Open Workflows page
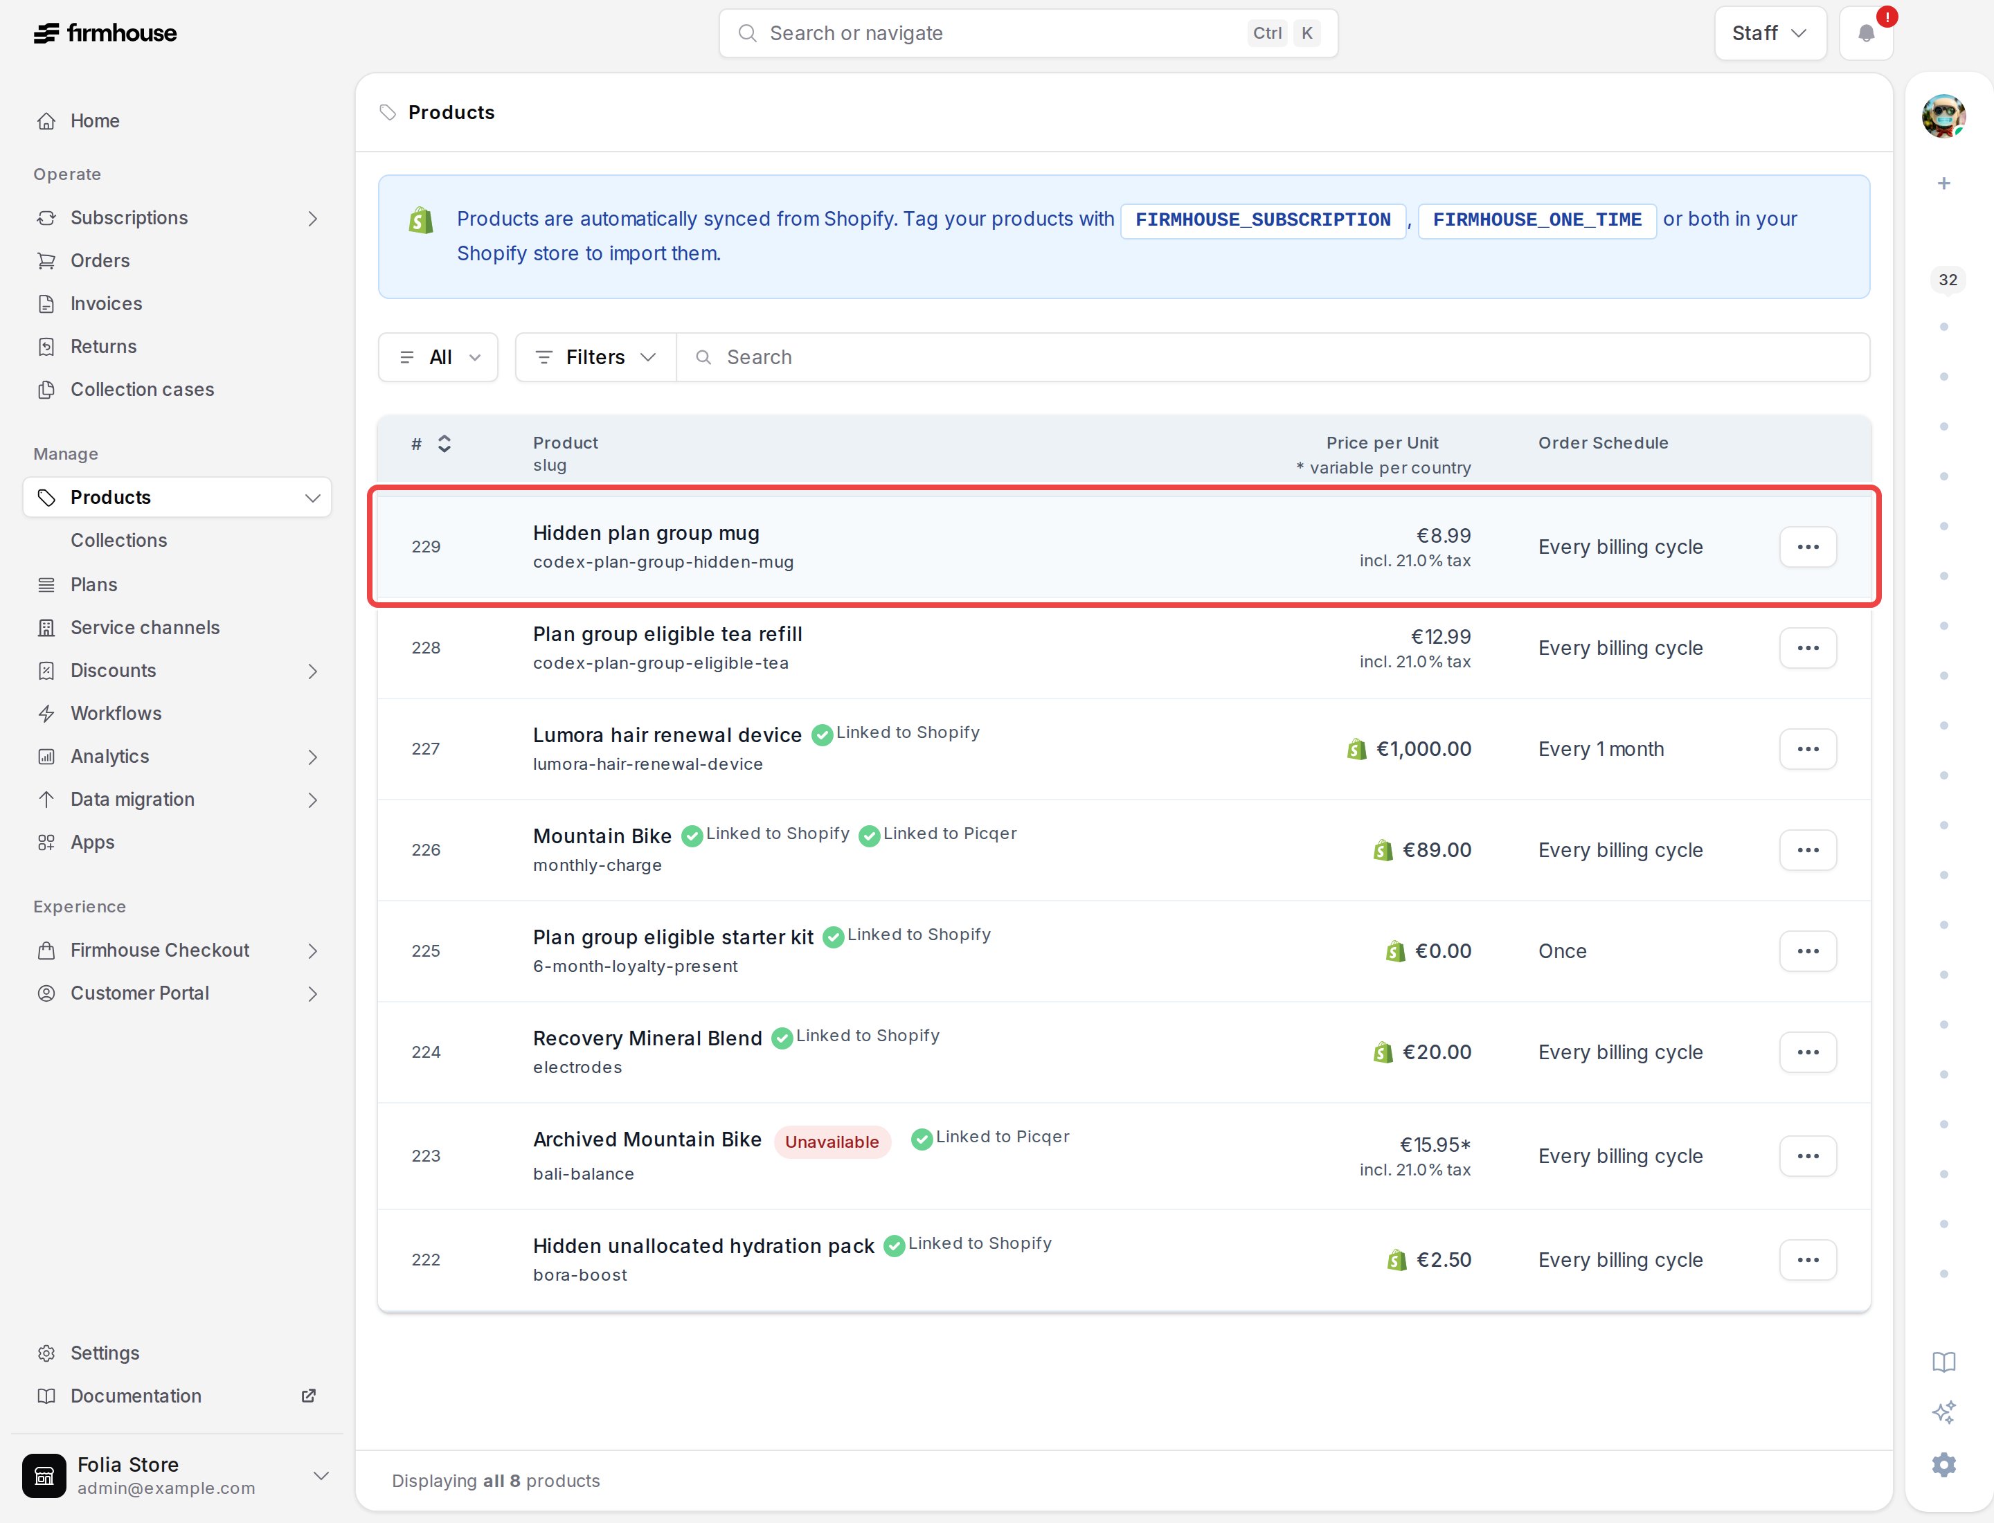This screenshot has width=1994, height=1523. (116, 714)
